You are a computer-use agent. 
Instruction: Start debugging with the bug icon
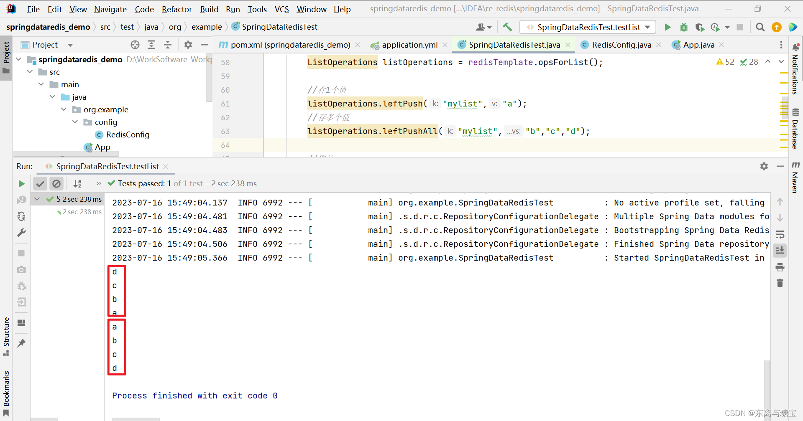pyautogui.click(x=684, y=27)
